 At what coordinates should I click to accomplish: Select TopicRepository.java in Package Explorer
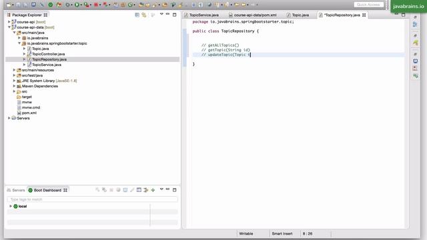point(49,59)
